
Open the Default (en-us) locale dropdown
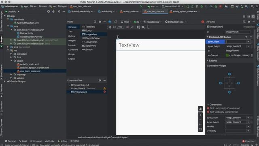pyautogui.click(x=176, y=22)
